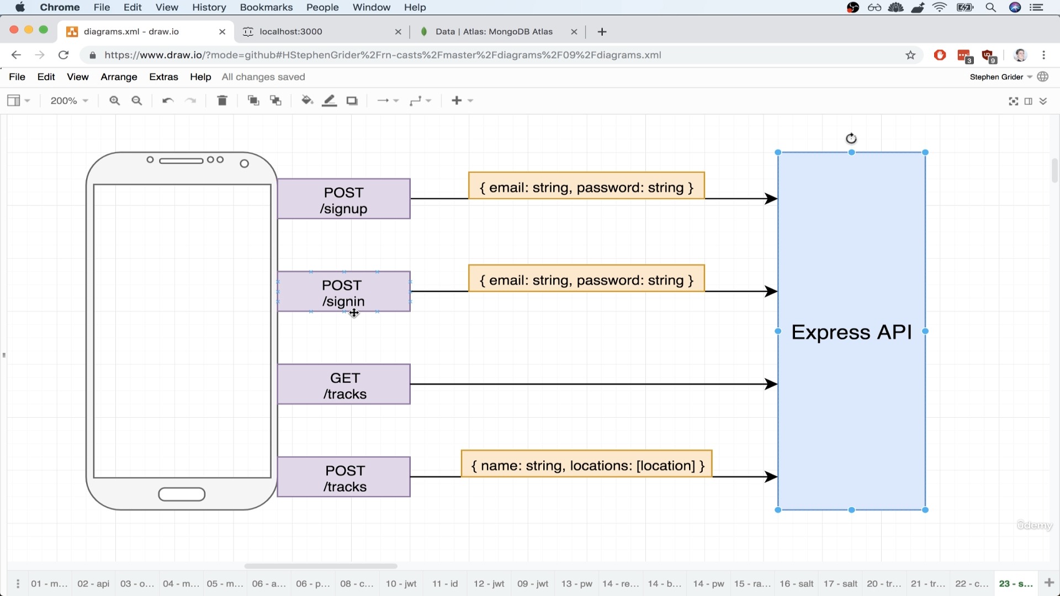Open Stephen Grider account dropdown
Viewport: 1060px width, 596px height.
coord(1001,77)
